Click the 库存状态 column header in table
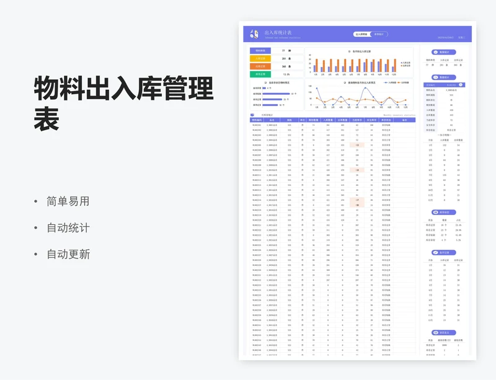This screenshot has width=496, height=380. pyautogui.click(x=386, y=120)
